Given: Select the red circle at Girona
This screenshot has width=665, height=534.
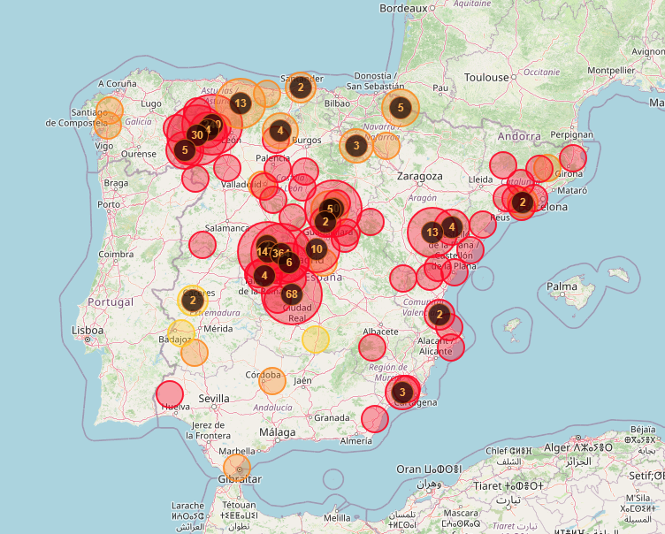Looking at the screenshot, I should 573,157.
